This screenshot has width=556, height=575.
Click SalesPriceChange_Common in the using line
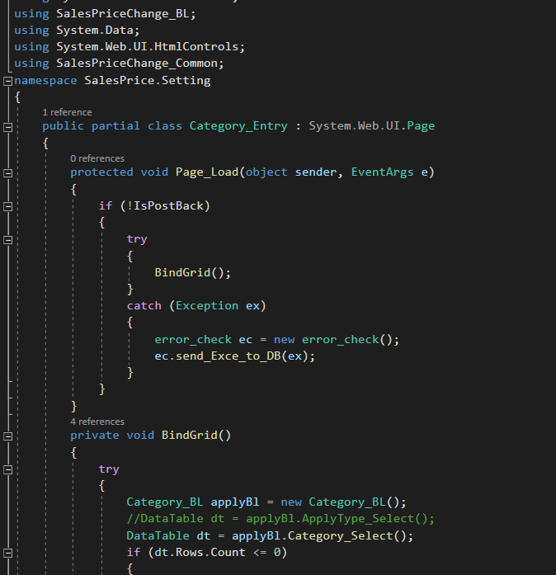[x=137, y=63]
